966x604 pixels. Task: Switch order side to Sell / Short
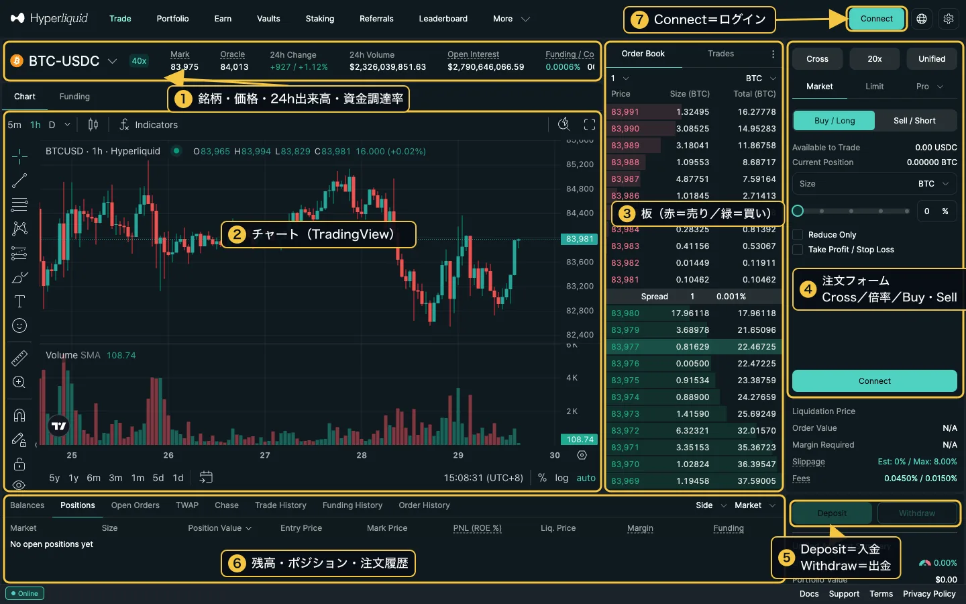click(914, 121)
